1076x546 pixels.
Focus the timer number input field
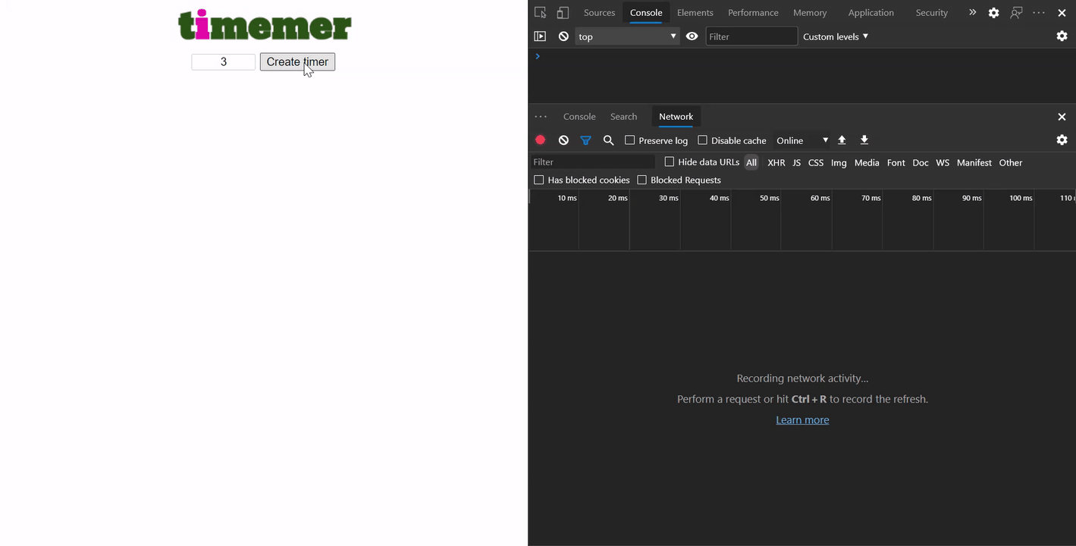[x=223, y=62]
